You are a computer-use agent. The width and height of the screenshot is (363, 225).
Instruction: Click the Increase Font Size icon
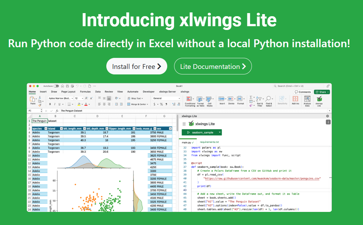[86, 98]
